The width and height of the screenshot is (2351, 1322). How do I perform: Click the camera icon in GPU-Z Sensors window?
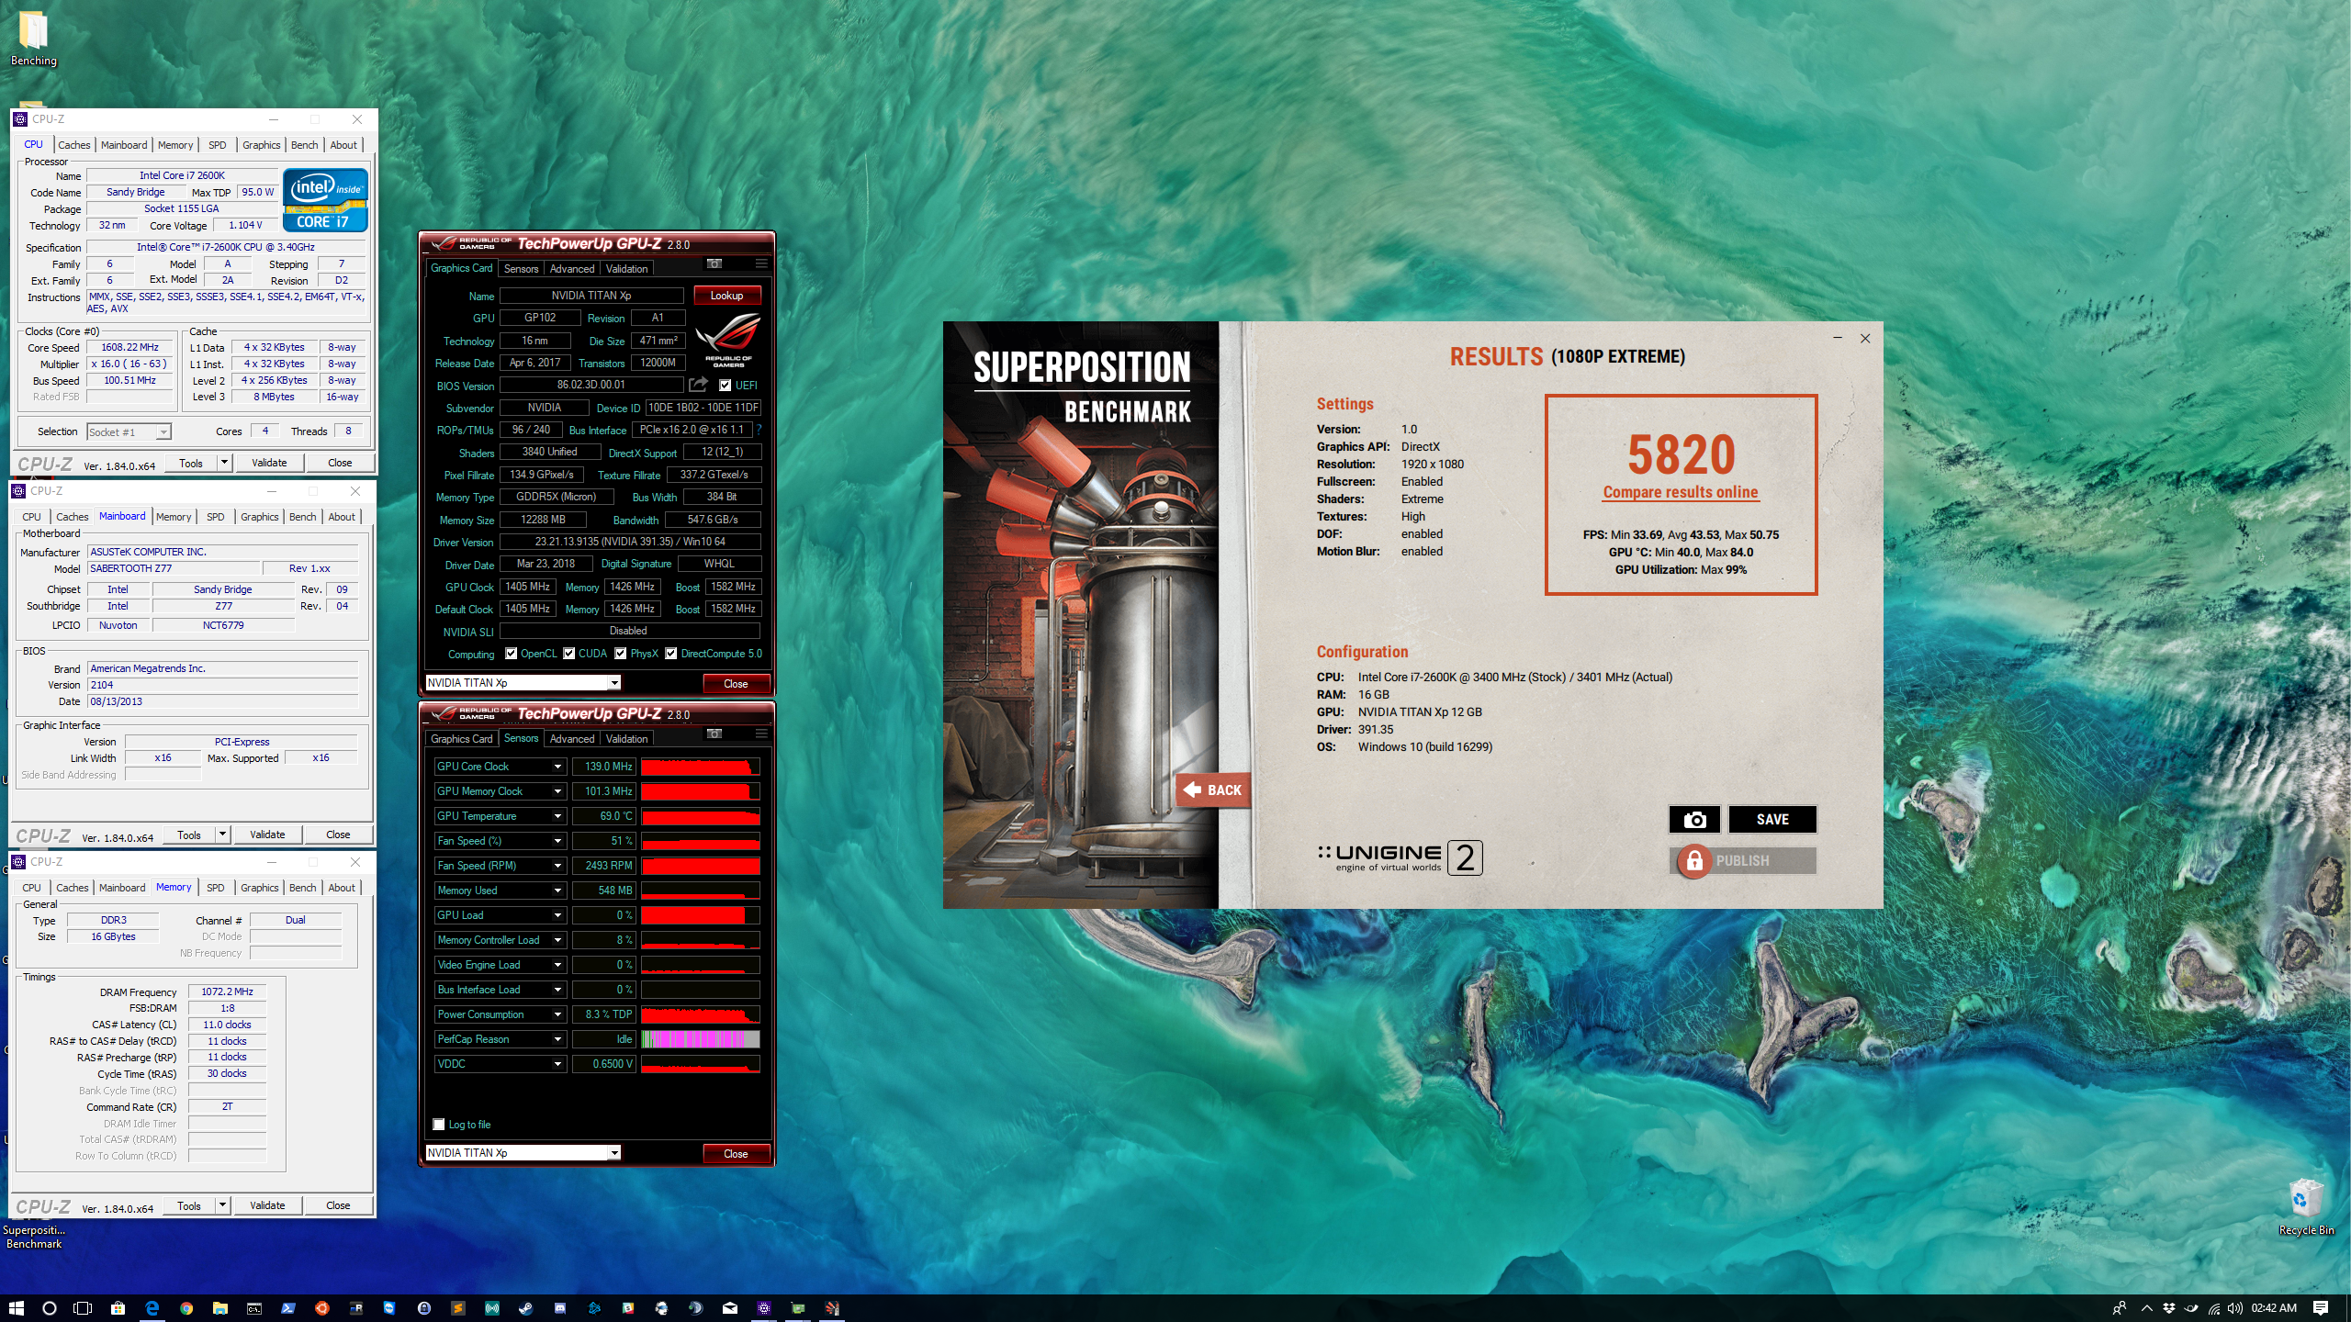[x=714, y=734]
